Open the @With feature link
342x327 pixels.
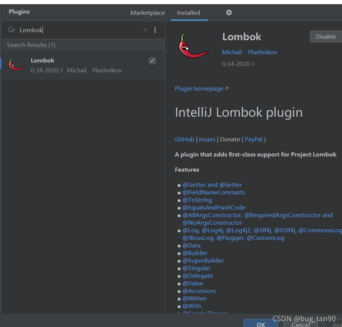point(191,306)
